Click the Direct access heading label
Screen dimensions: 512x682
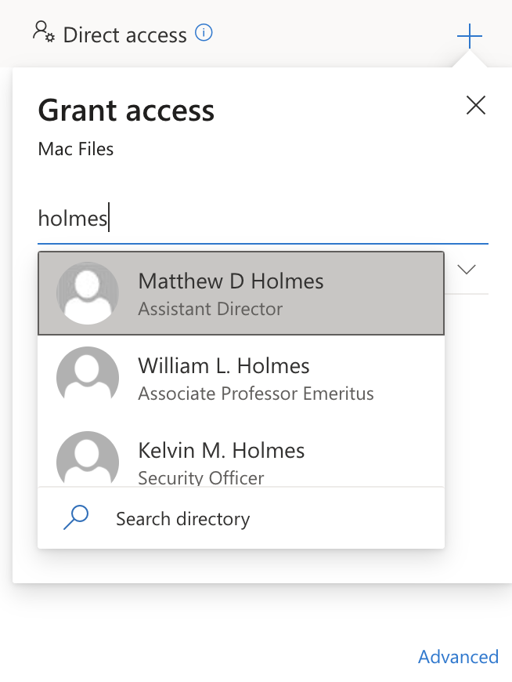tap(125, 34)
